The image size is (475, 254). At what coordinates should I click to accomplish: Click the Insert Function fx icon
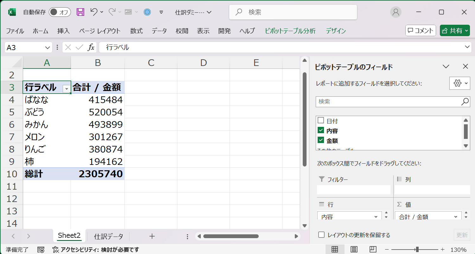click(x=92, y=47)
